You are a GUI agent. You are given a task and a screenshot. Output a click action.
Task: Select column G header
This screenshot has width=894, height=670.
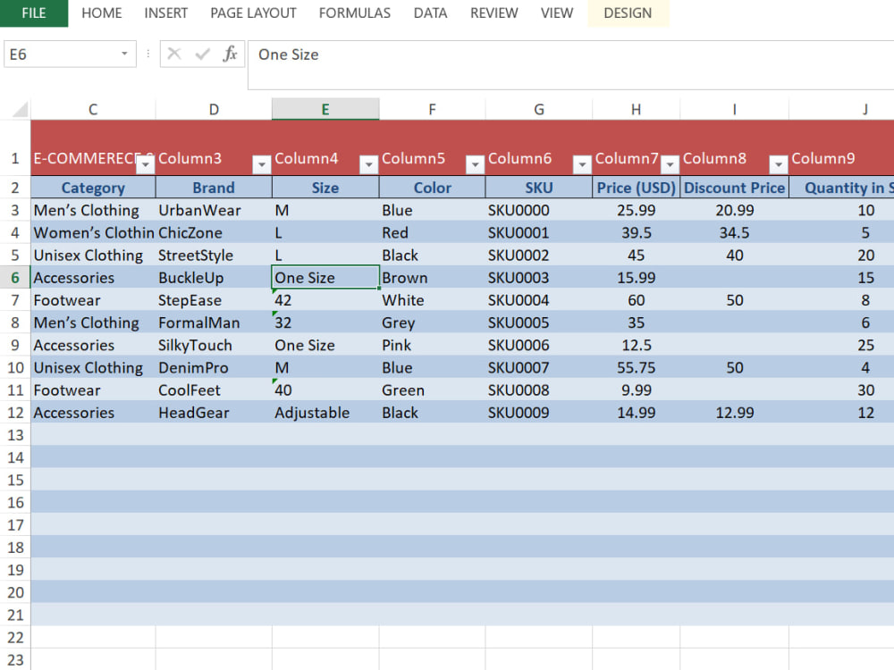[539, 109]
